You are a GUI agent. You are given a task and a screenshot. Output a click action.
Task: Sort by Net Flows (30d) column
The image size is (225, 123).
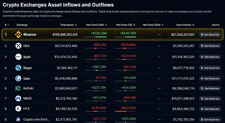pyautogui.click(x=162, y=25)
